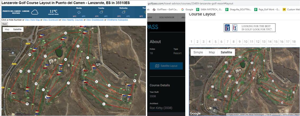Select hole 18 marker on left course map
Screen dimensions: 300x116
[66, 33]
